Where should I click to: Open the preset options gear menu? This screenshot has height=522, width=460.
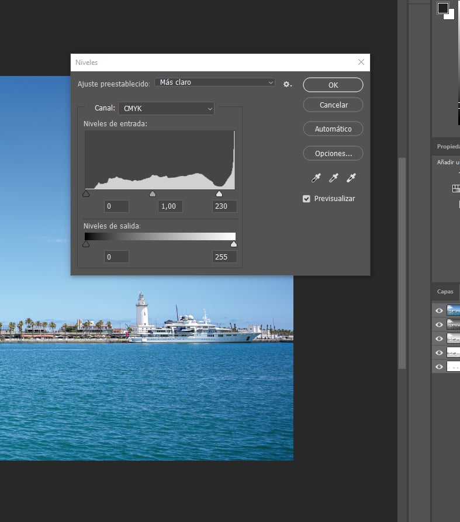coord(287,84)
